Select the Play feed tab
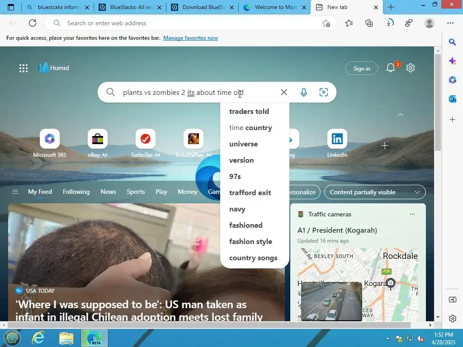 (161, 192)
